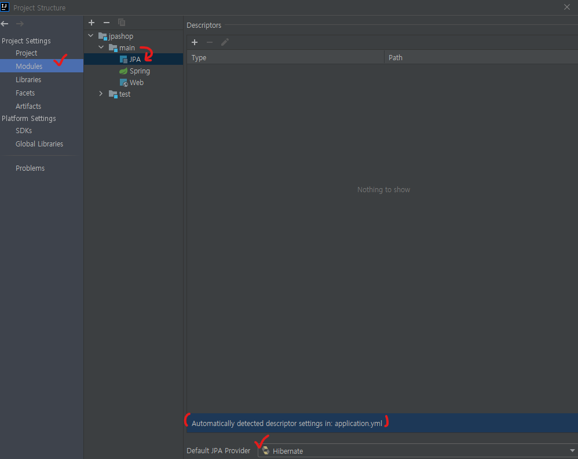The width and height of the screenshot is (578, 459).
Task: Click the Web facet icon
Action: click(123, 83)
